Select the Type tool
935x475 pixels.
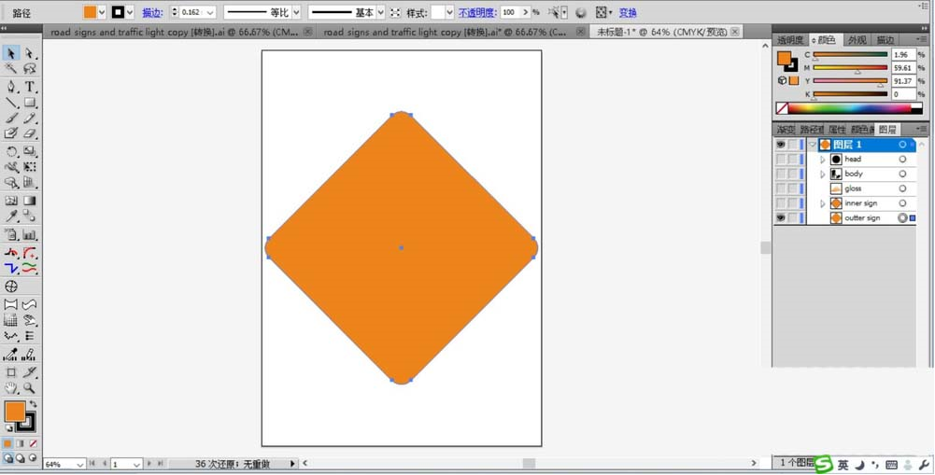29,87
